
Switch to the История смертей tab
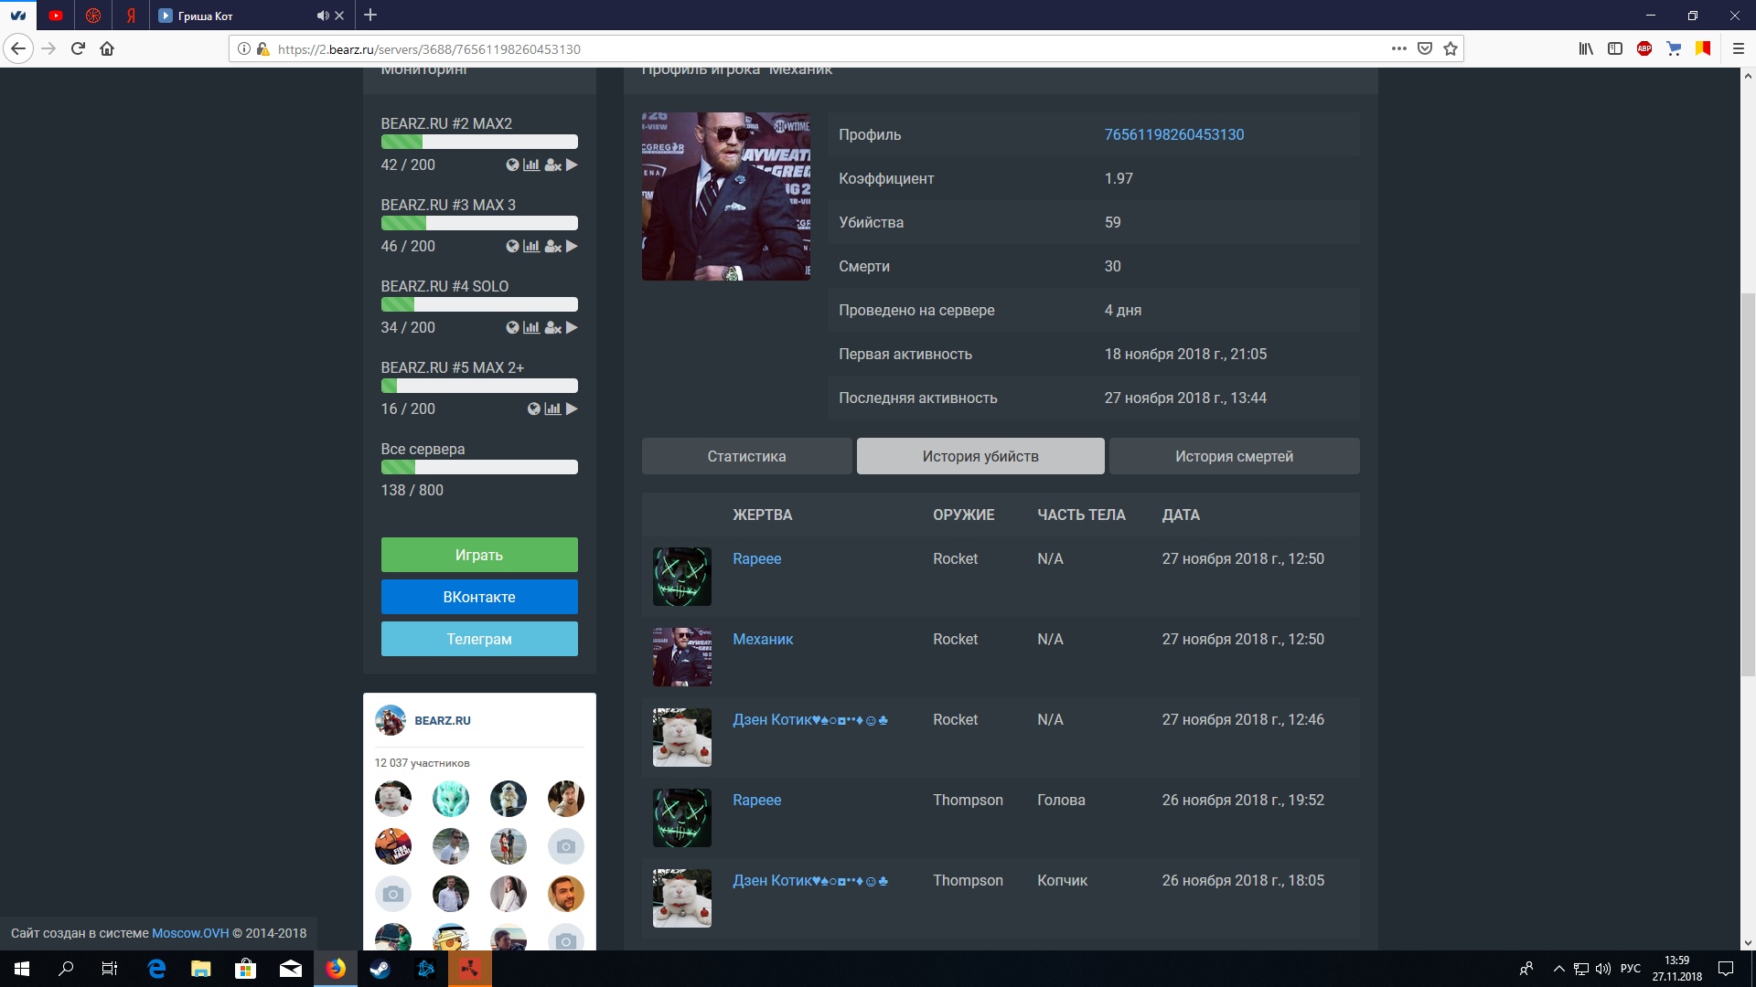[1234, 456]
